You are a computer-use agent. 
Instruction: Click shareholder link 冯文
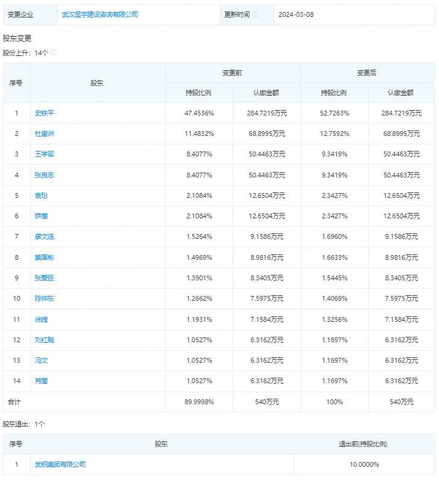pos(41,361)
